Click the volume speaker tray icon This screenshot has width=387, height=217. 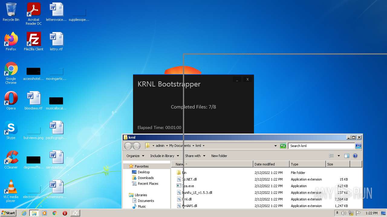click(344, 213)
